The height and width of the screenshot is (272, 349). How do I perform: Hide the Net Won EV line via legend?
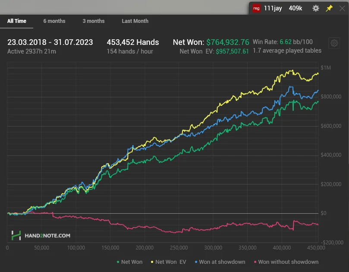pyautogui.click(x=169, y=262)
